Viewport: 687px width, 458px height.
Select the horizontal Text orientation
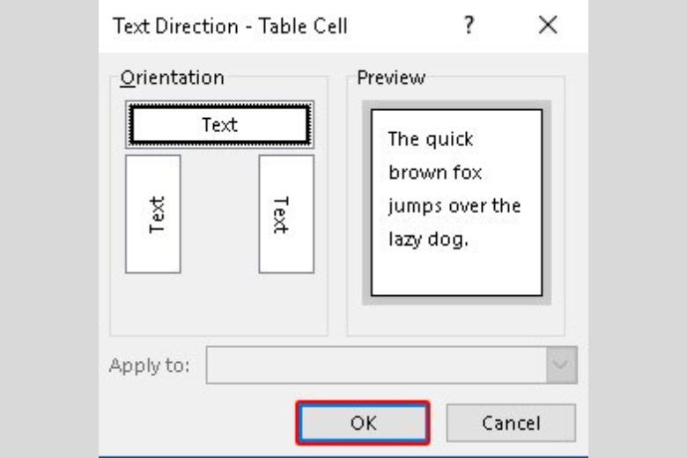pyautogui.click(x=219, y=124)
